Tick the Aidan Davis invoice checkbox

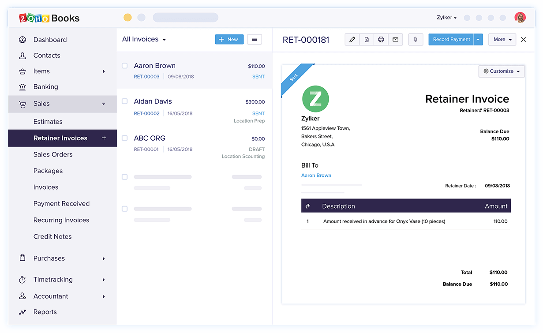(124, 101)
